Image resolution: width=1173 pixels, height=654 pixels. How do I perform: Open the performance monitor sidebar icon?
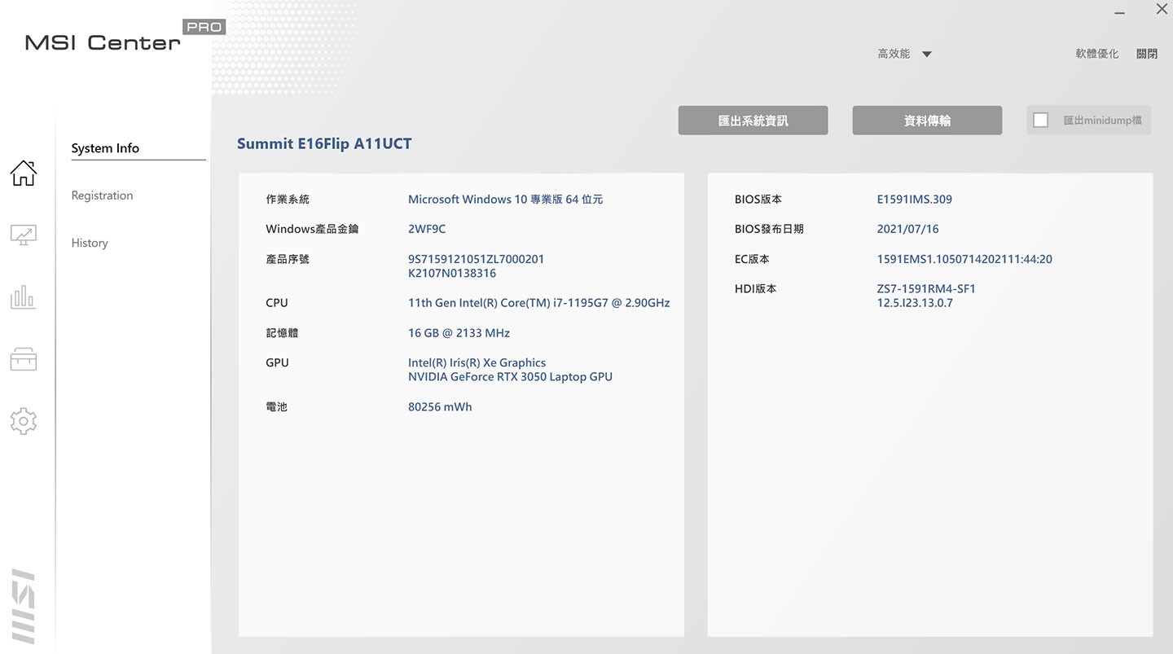click(23, 235)
